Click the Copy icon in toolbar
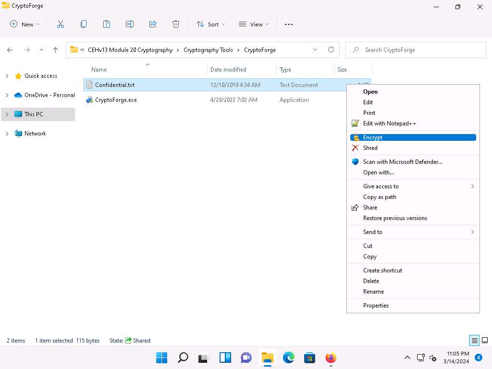 (x=84, y=24)
